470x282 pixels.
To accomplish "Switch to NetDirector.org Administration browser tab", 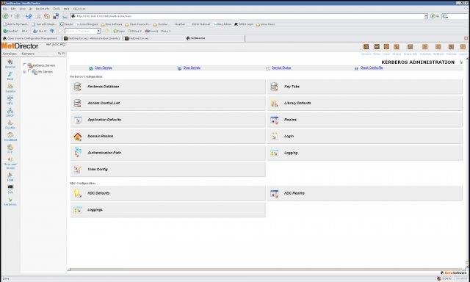I will coord(93,38).
